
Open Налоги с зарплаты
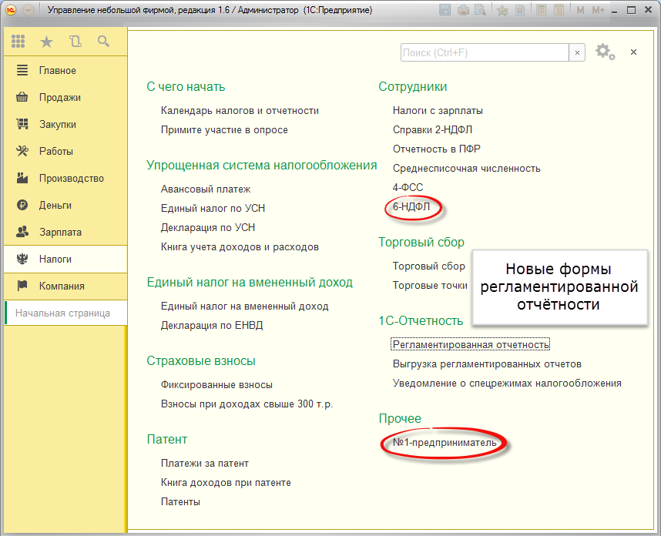(x=438, y=110)
